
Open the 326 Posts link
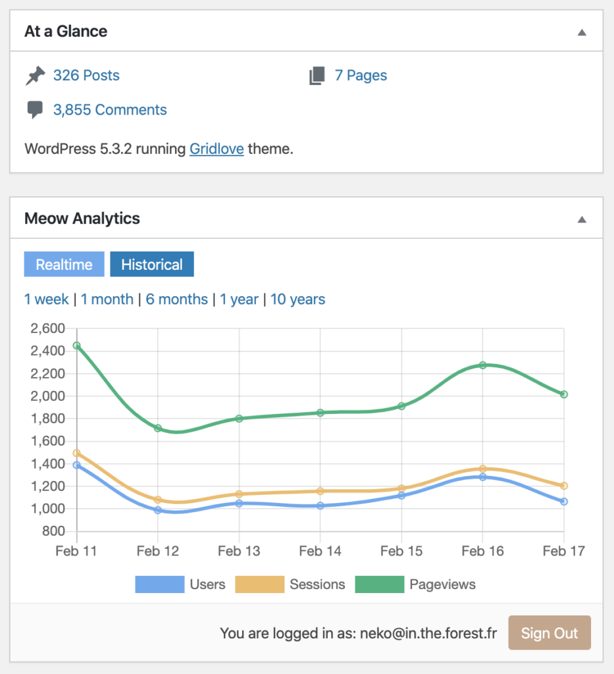[86, 76]
